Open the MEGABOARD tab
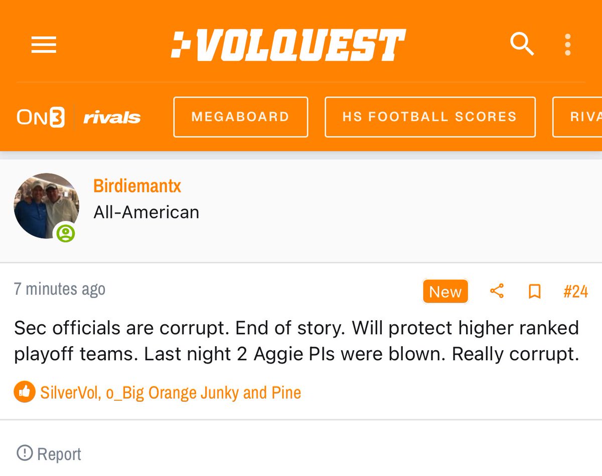This screenshot has height=476, width=602. (x=240, y=117)
